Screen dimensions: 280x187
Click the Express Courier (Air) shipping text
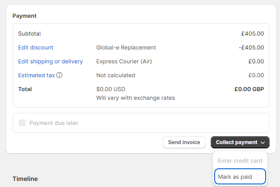click(x=124, y=61)
